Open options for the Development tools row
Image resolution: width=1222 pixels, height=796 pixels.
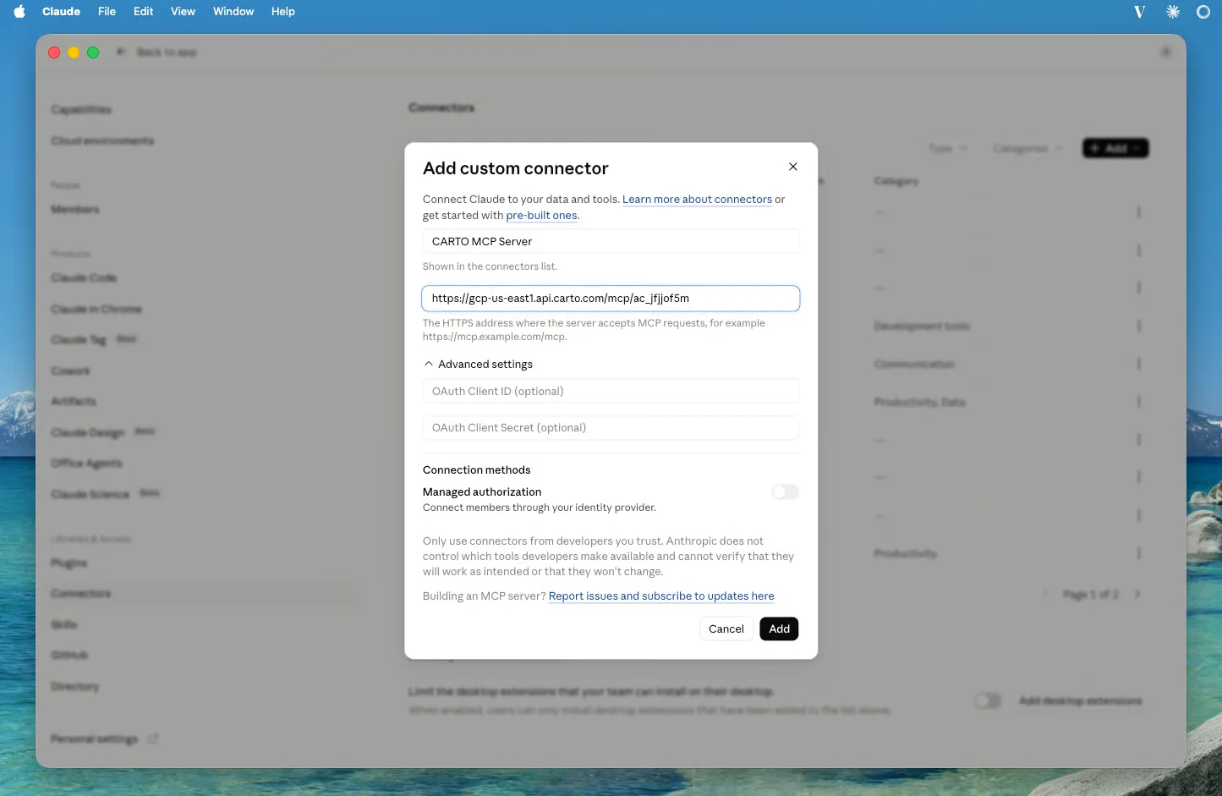1138,327
